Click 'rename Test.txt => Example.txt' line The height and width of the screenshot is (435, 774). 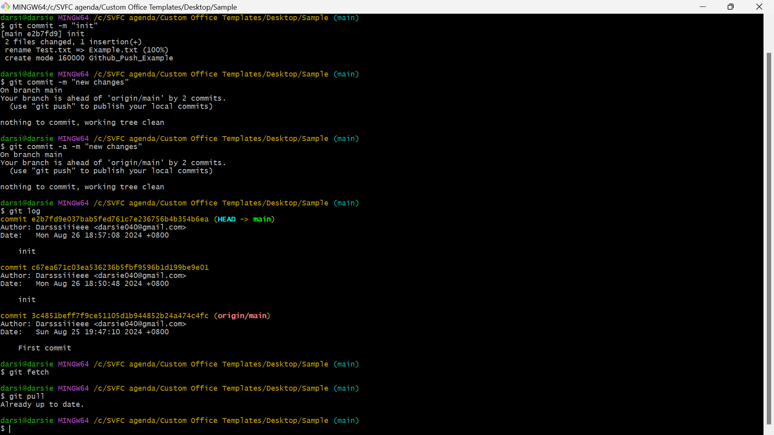tap(87, 50)
